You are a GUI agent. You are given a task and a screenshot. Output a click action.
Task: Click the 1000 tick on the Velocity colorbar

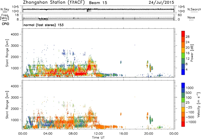pos(189,88)
